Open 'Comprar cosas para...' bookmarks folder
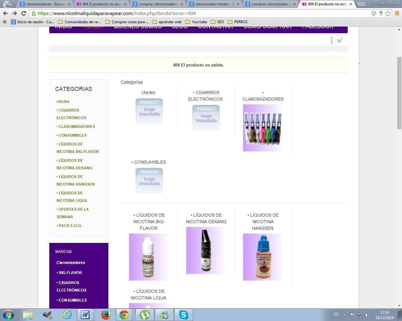This screenshot has width=402, height=321. tap(127, 22)
